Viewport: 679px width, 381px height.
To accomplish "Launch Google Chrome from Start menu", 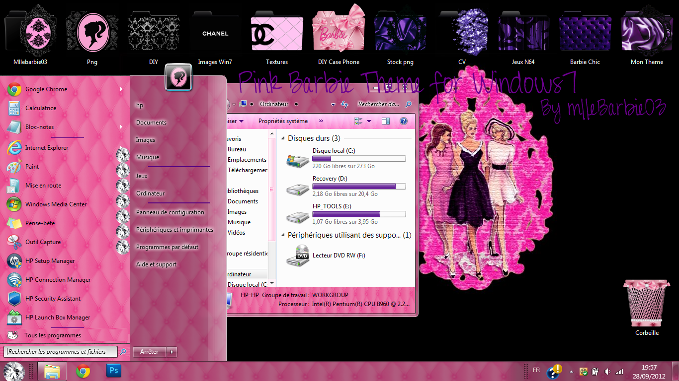I will tap(65, 89).
